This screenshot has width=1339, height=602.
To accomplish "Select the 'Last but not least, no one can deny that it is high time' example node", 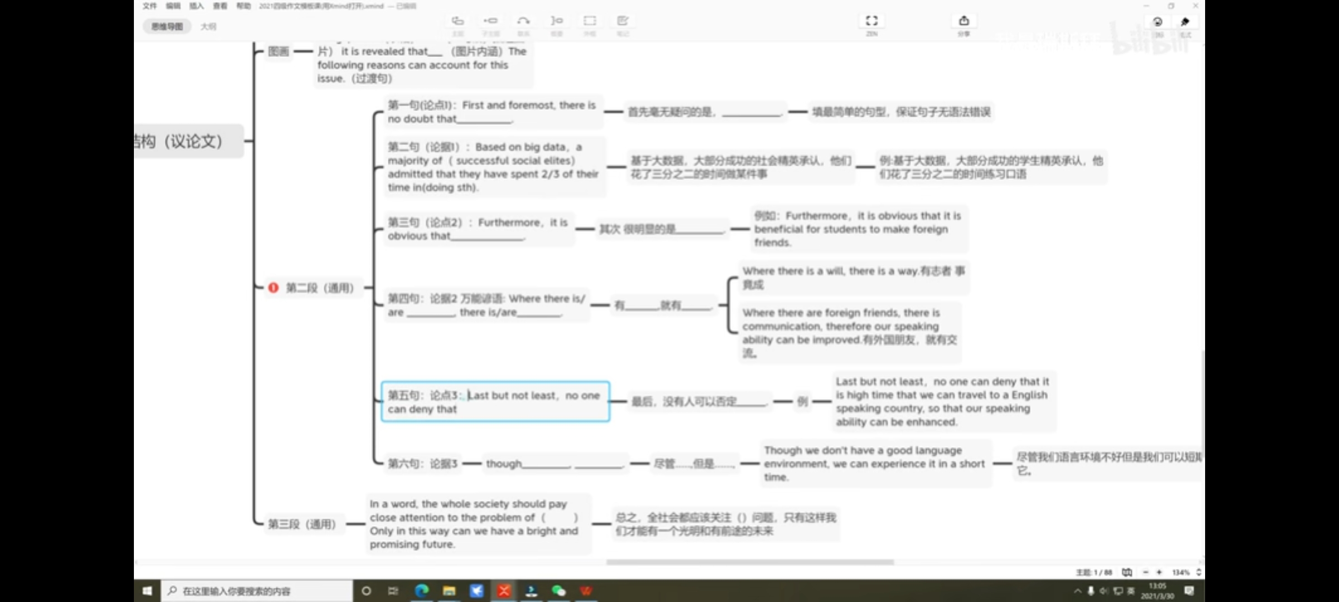I will coord(943,402).
